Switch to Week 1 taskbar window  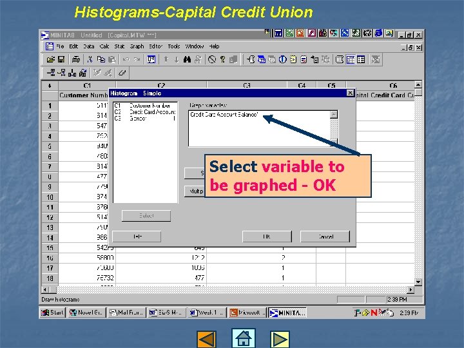click(x=207, y=313)
